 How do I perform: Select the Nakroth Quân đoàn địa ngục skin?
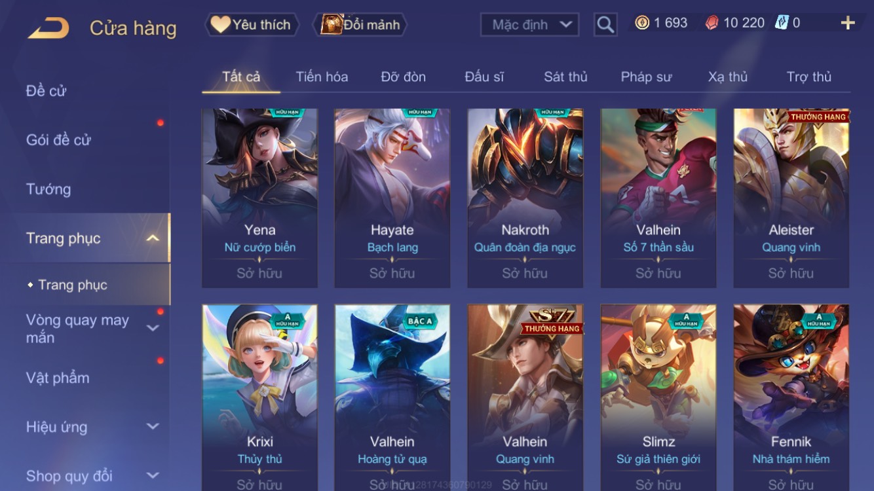click(525, 198)
